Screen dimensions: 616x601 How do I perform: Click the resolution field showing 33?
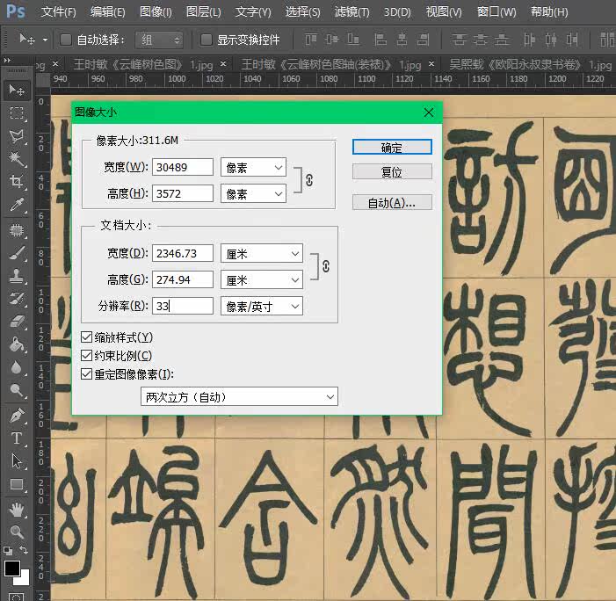point(183,306)
